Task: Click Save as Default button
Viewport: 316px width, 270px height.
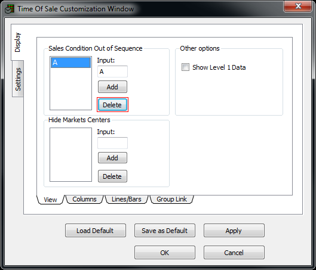Action: pyautogui.click(x=165, y=231)
